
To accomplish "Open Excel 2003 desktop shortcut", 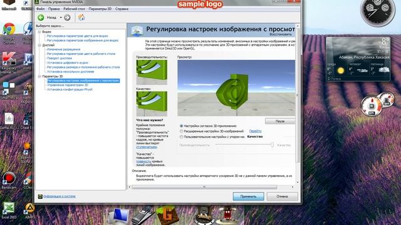I will tap(8, 211).
